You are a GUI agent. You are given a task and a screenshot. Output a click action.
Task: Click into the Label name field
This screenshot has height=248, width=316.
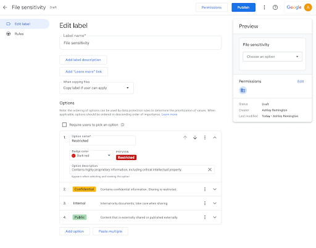141,43
